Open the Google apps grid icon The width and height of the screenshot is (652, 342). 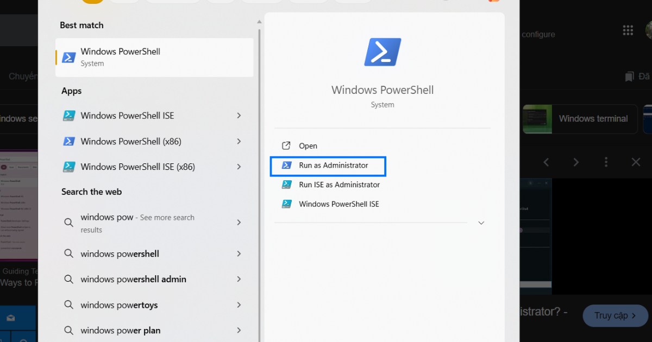point(628,30)
